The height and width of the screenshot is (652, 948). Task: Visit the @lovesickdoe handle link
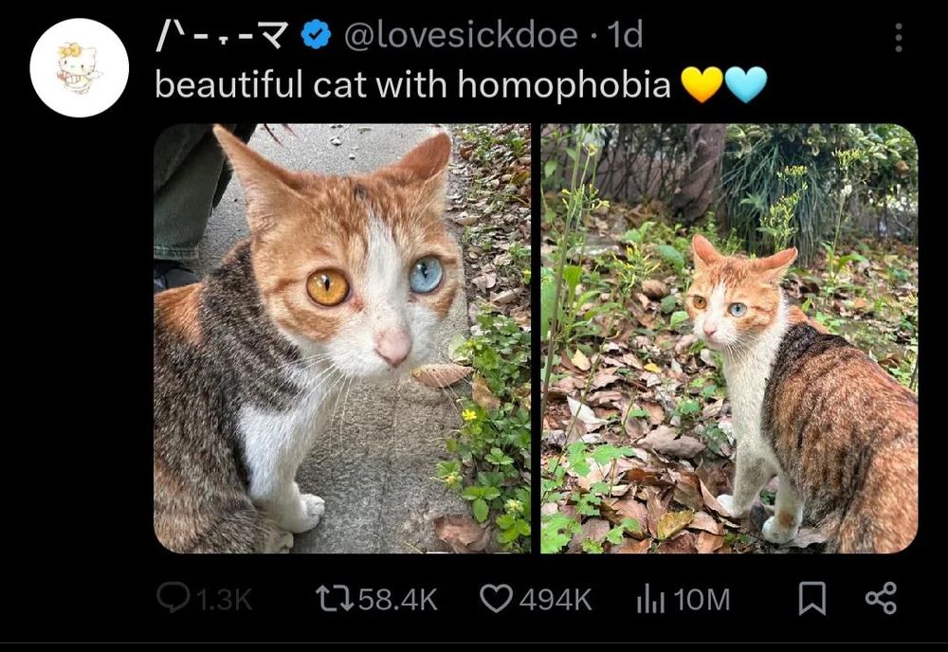pos(461,35)
